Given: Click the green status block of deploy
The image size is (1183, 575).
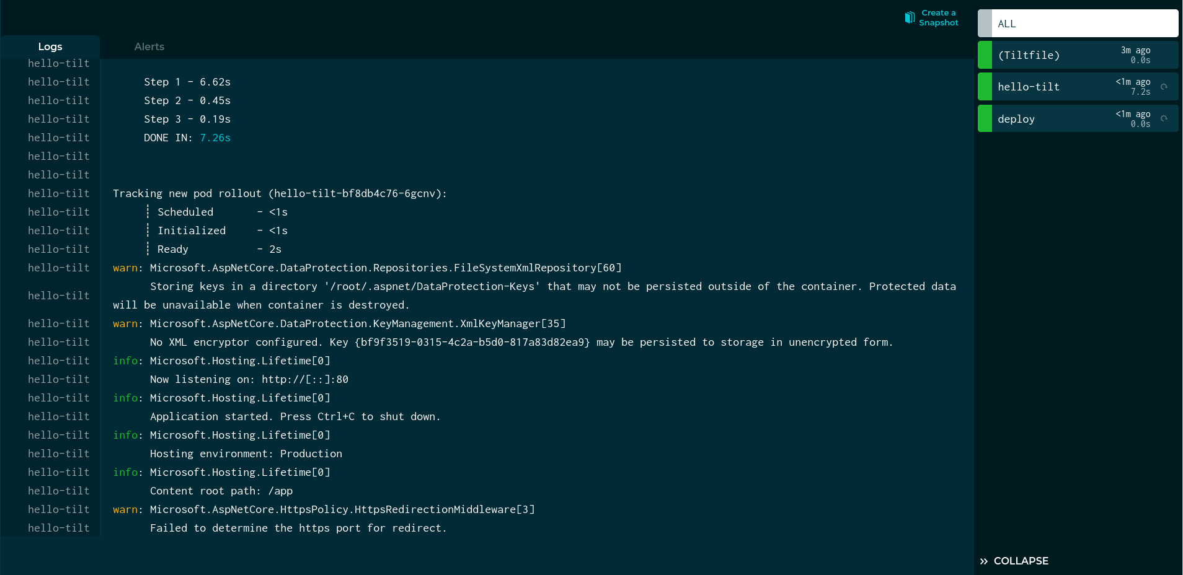Looking at the screenshot, I should pos(985,119).
